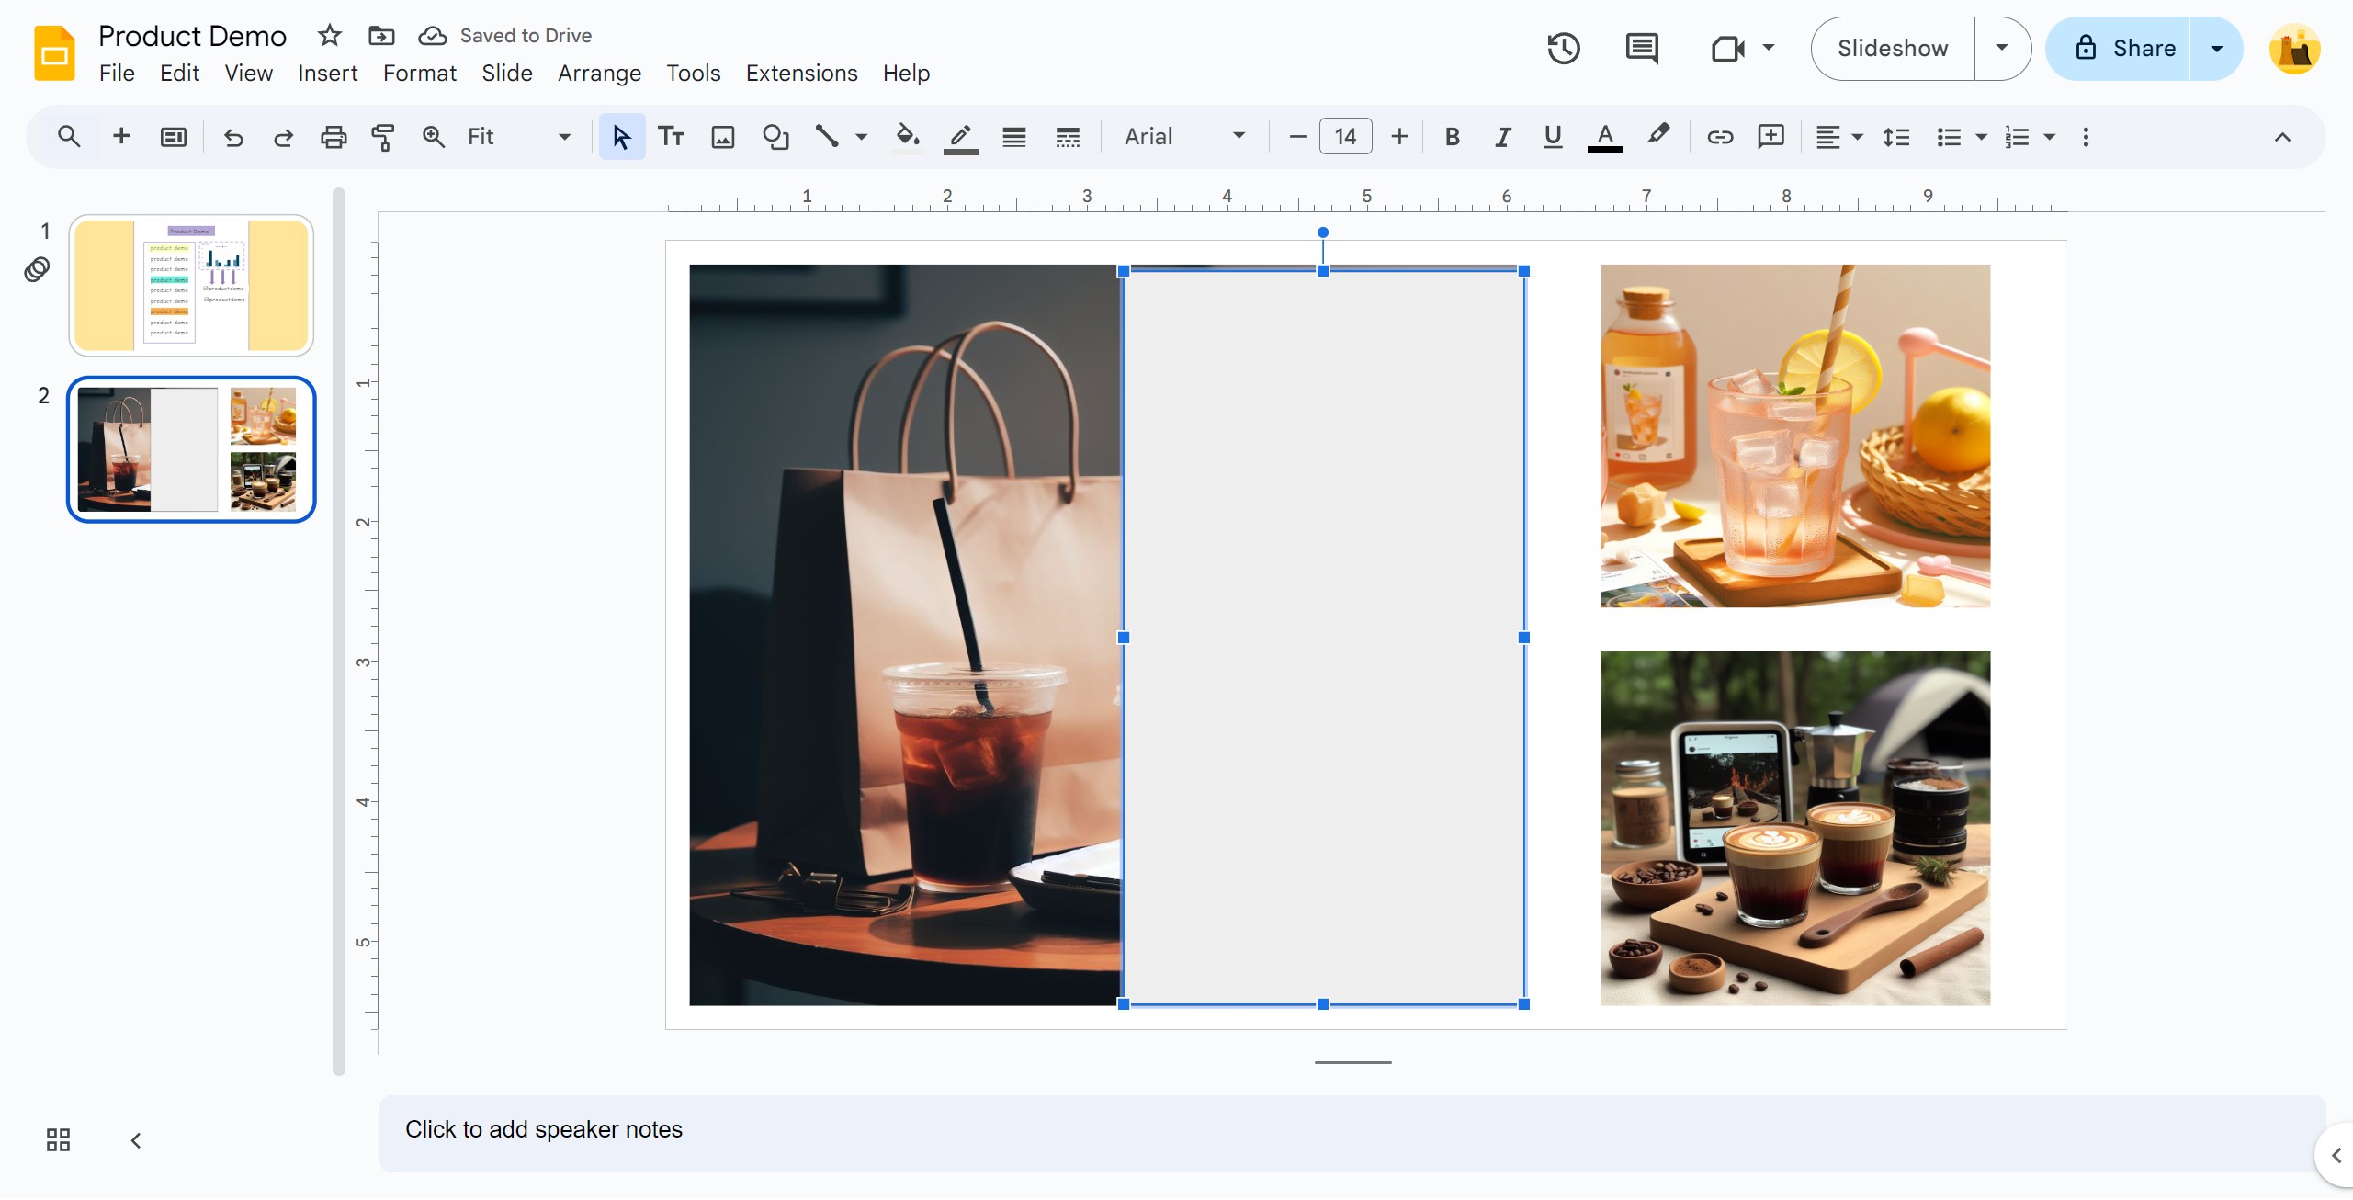Open the Format menu
2353x1200 pixels.
click(x=419, y=74)
